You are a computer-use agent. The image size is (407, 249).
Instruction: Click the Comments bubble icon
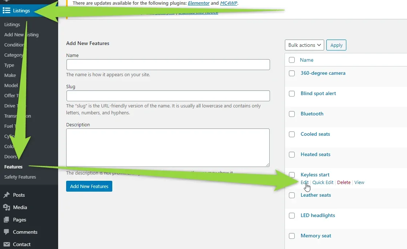(7, 232)
